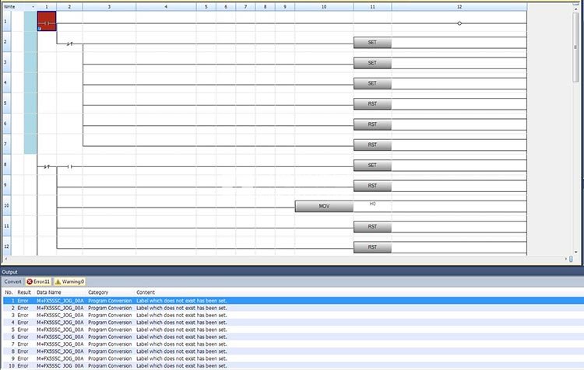Click ladder column header 3
This screenshot has width=584, height=370.
pyautogui.click(x=109, y=7)
